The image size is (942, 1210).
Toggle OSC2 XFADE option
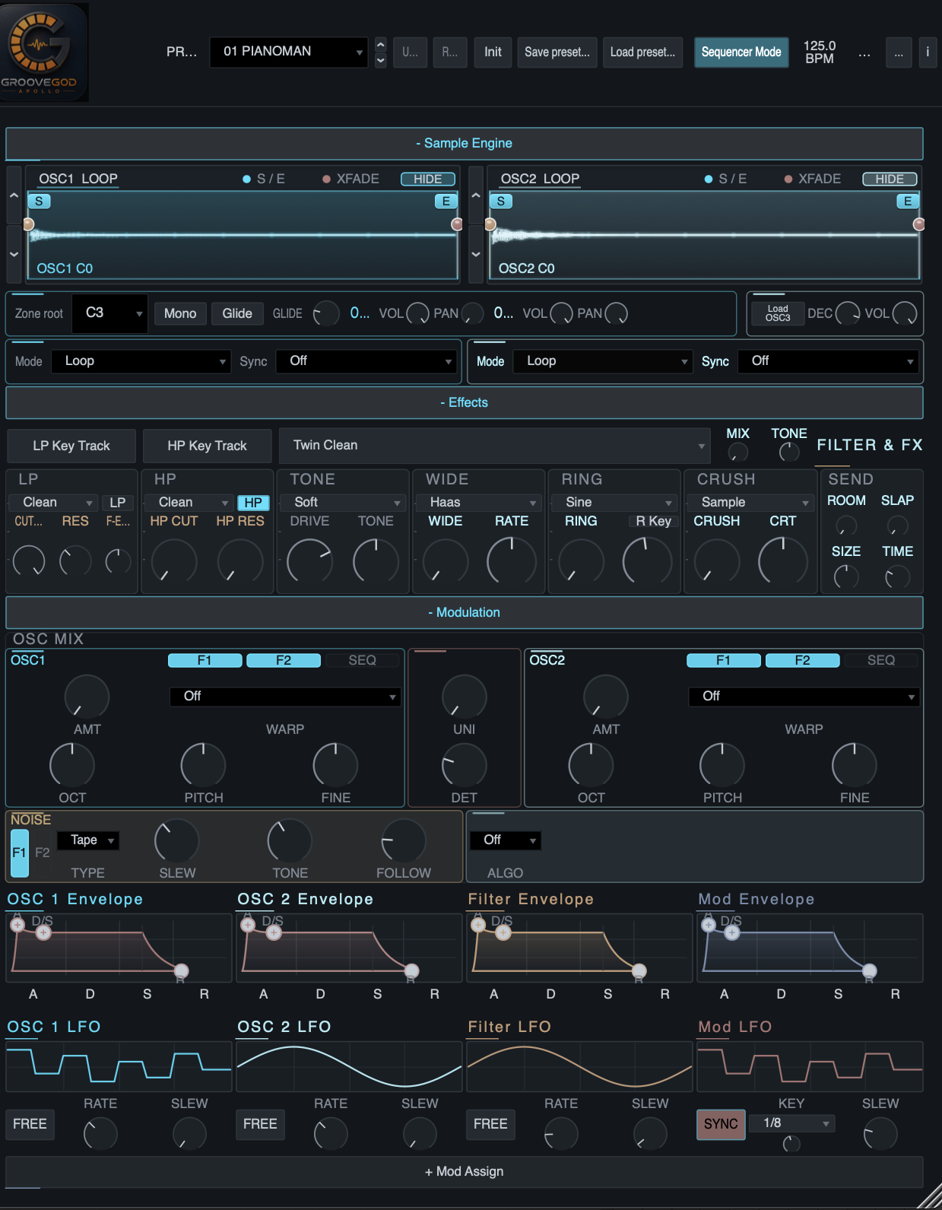[x=813, y=179]
